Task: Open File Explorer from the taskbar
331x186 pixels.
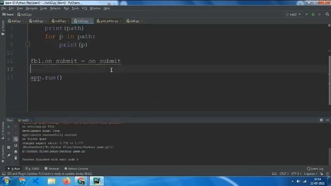Action: (51, 181)
